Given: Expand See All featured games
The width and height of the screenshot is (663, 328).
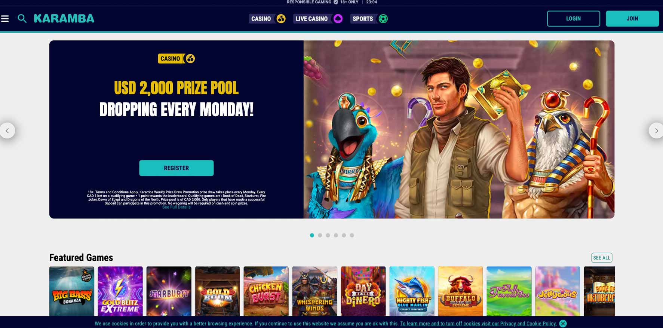Looking at the screenshot, I should 602,258.
